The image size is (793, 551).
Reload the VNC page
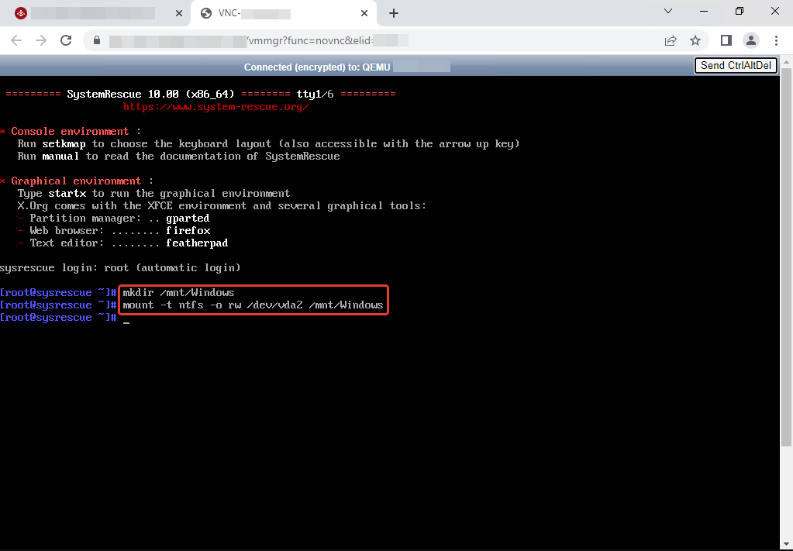65,40
